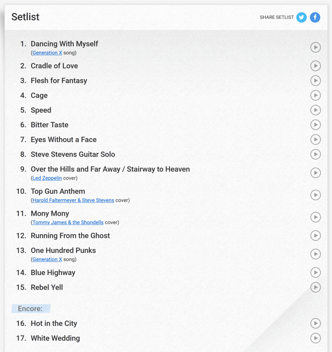Play Rebel Yell
The image size is (332, 352).
pyautogui.click(x=315, y=287)
